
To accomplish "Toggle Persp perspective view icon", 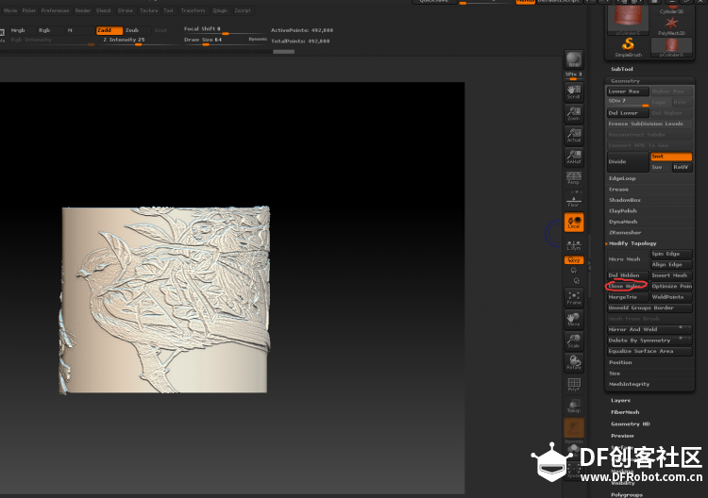I will click(574, 178).
